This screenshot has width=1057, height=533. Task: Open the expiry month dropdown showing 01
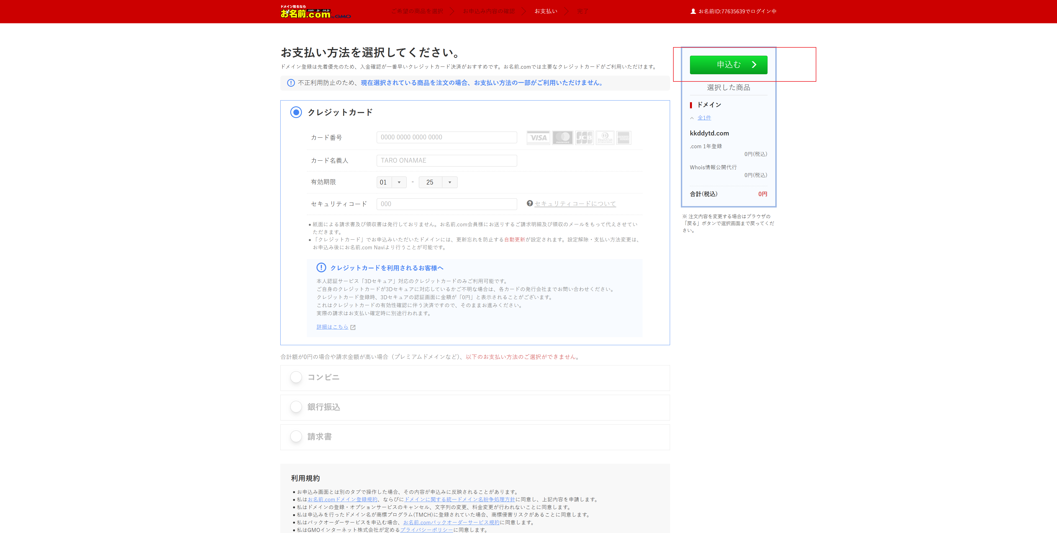point(391,182)
